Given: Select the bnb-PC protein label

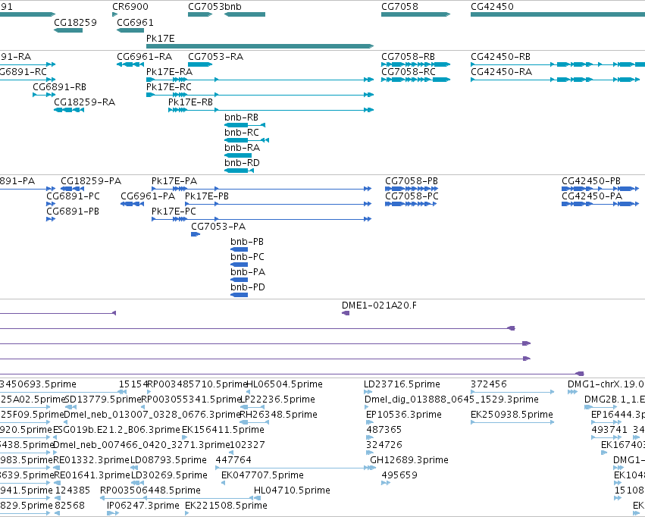Looking at the screenshot, I should [x=247, y=257].
